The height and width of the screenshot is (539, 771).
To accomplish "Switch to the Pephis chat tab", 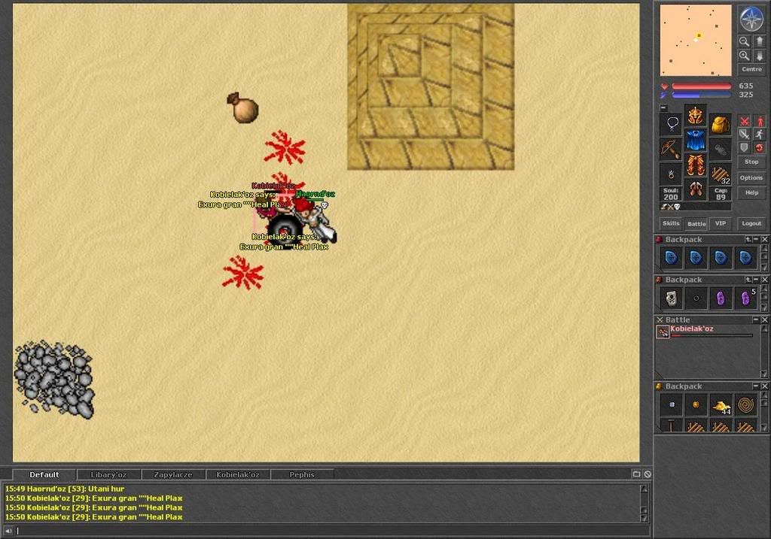I will [x=302, y=474].
